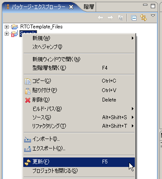Choose プロジェクトを閉じる(S) entry
The width and height of the screenshot is (162, 179).
(79, 171)
